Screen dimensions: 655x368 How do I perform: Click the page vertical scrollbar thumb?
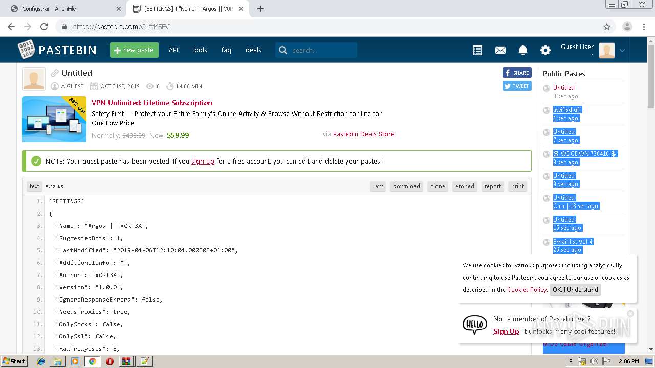click(x=651, y=77)
